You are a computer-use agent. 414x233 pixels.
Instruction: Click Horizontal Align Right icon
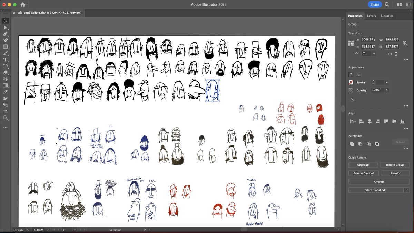coord(377,121)
